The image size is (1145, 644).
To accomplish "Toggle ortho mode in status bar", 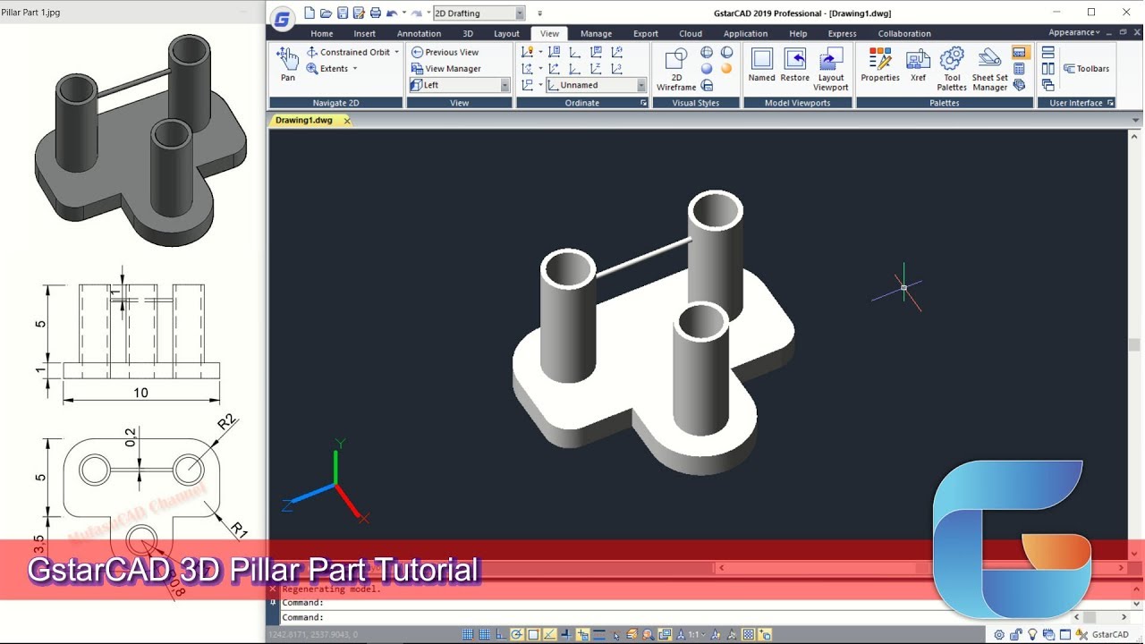I will [x=500, y=634].
